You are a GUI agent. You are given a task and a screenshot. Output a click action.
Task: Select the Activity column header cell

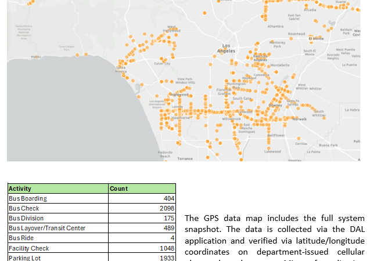coord(58,188)
